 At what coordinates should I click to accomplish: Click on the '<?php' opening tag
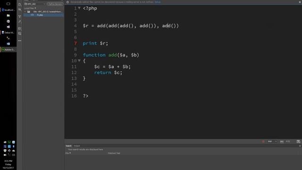(90, 8)
